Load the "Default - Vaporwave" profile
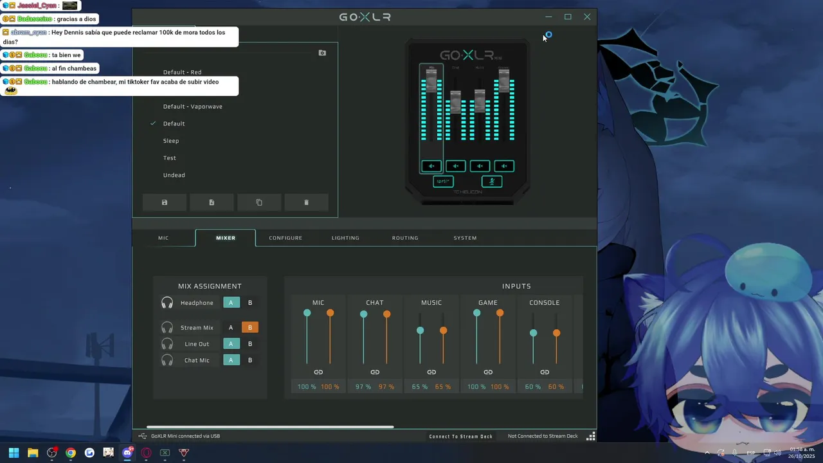The width and height of the screenshot is (823, 463). click(193, 107)
